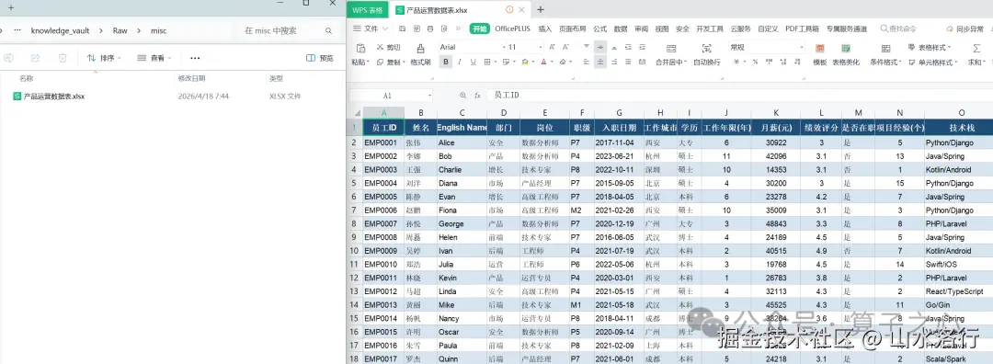Click the 同步异常 sync status button
Screen dimensions: 993x364
point(965,29)
